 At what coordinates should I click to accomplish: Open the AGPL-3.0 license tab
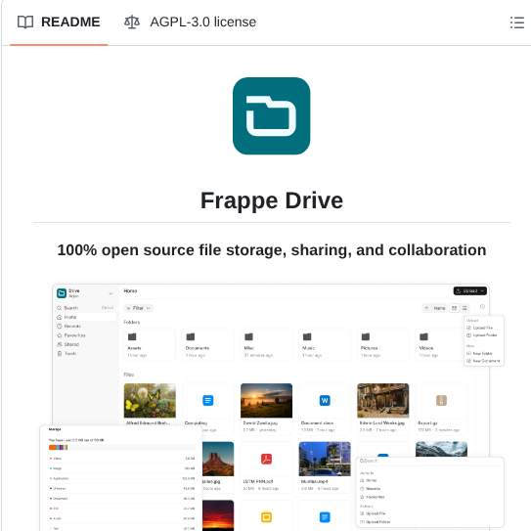[190, 22]
